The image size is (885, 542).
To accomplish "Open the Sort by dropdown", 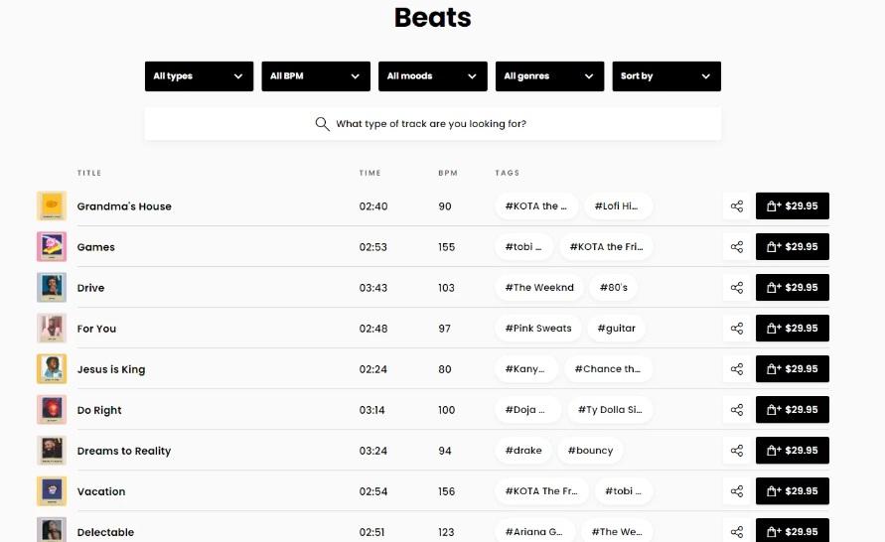I will coord(666,76).
